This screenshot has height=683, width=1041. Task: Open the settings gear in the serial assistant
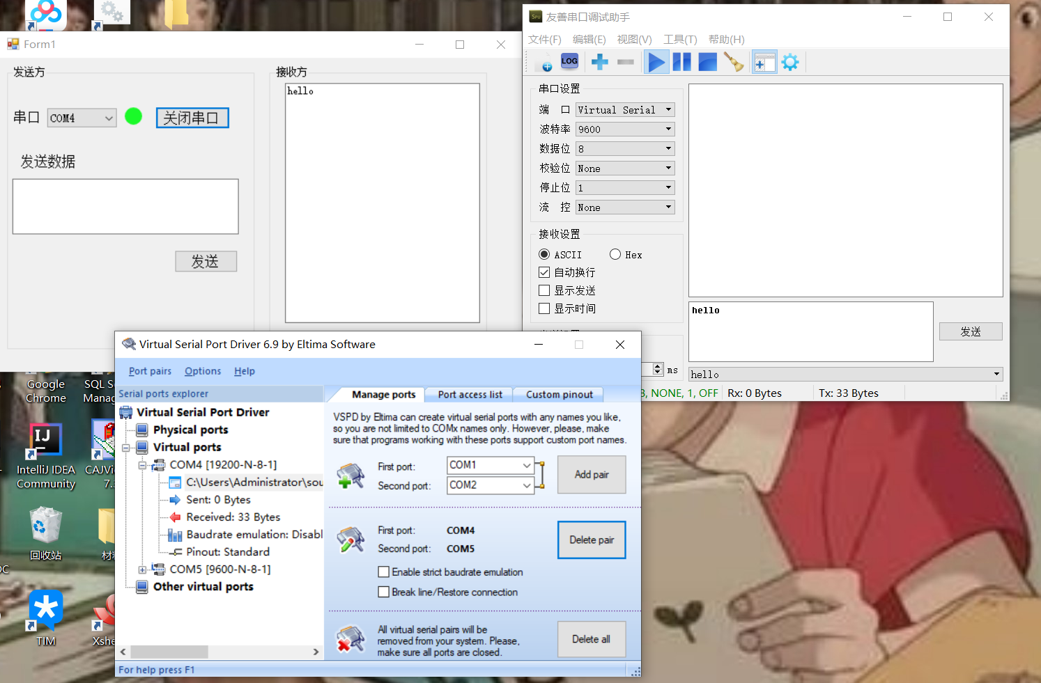pos(789,61)
